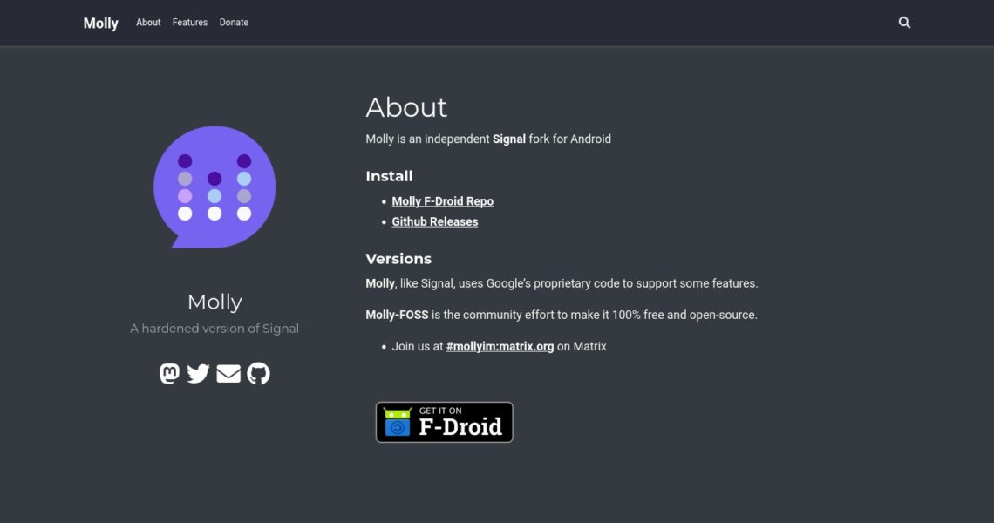Open the Molly F-Droid Repo link
Screen dimensions: 994x523
click(442, 201)
